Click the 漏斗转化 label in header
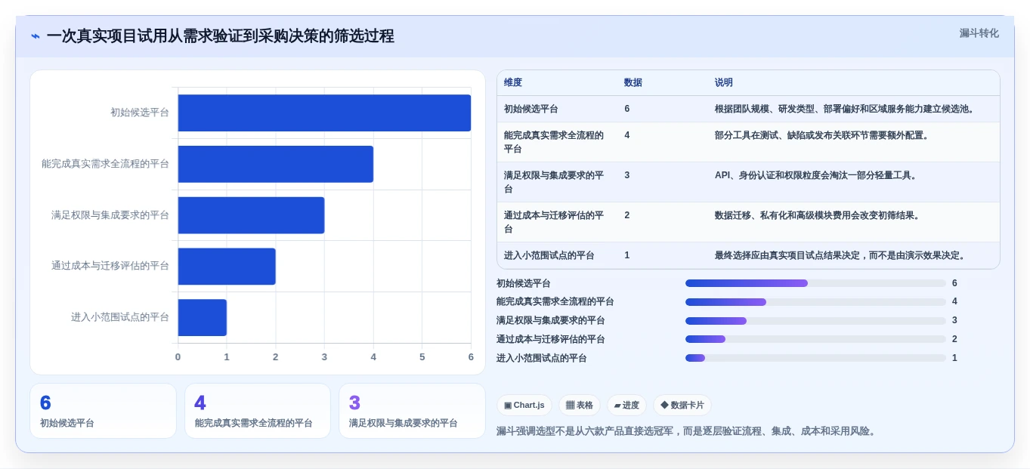1030x469 pixels. coord(979,33)
